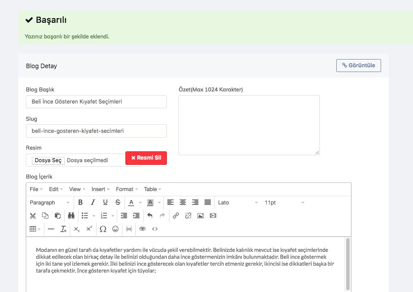Open the 11pt font size dropdown
The height and width of the screenshot is (292, 413).
coord(284,202)
